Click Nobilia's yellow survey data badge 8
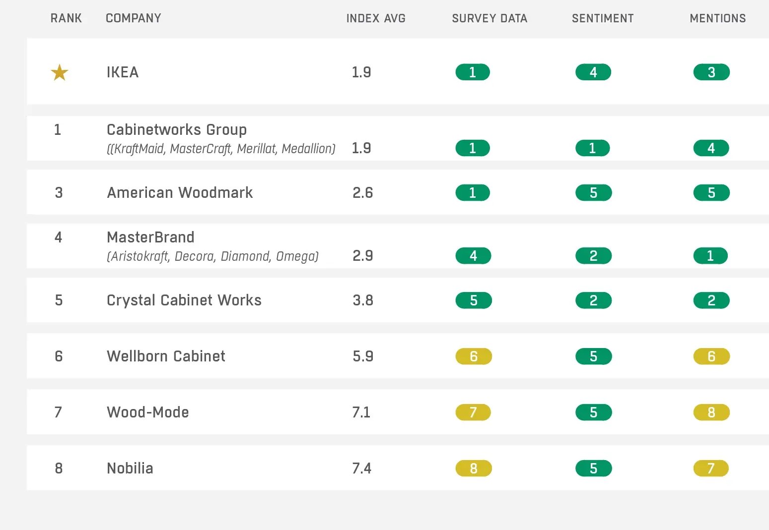 (x=474, y=469)
